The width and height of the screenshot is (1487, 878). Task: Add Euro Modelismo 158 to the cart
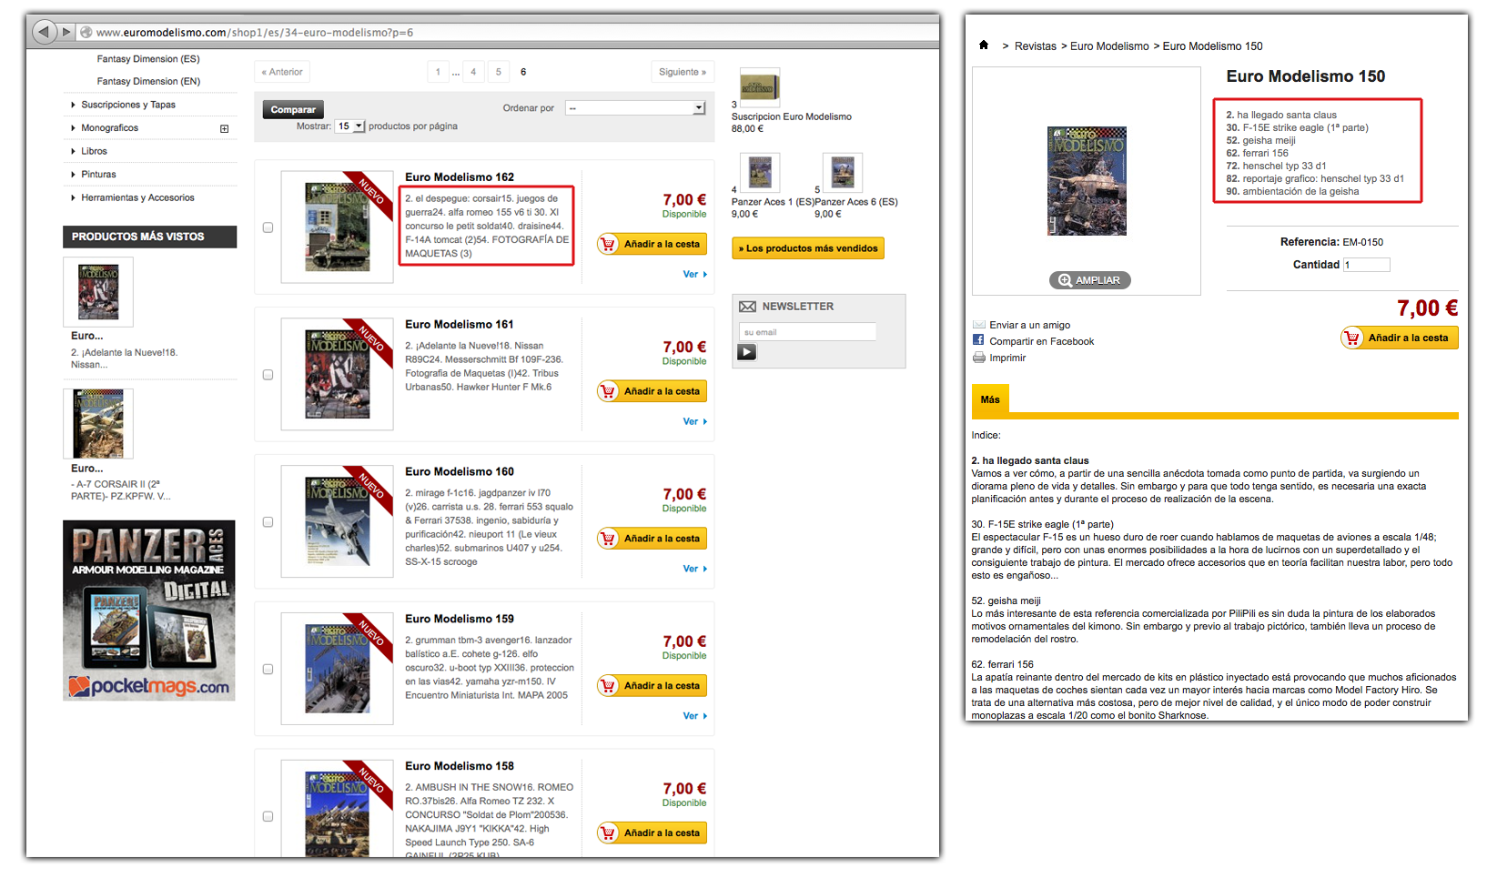(x=652, y=833)
